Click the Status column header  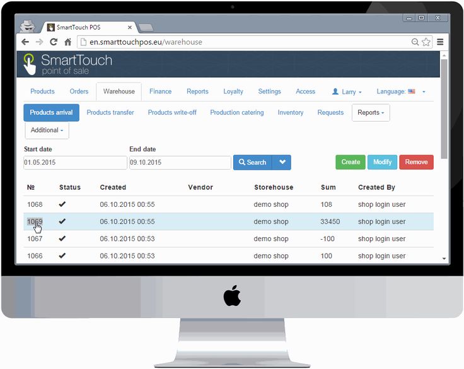[70, 187]
